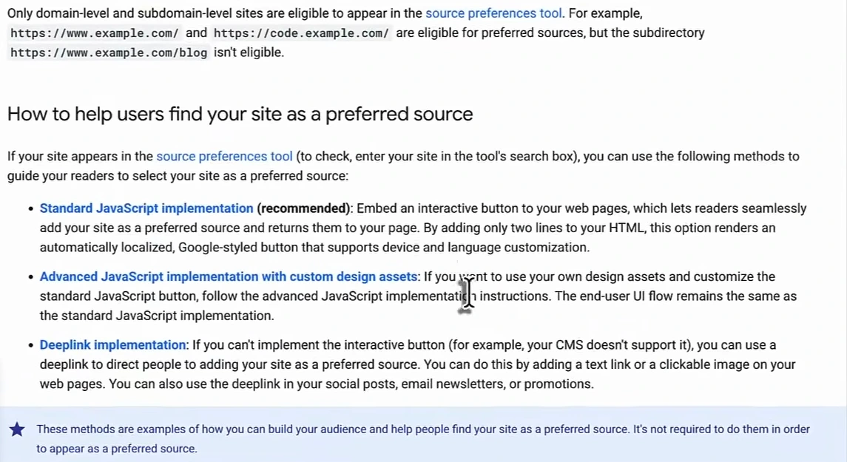Follow the Deeplink implementation link
Viewport: 847px width, 462px height.
[113, 345]
